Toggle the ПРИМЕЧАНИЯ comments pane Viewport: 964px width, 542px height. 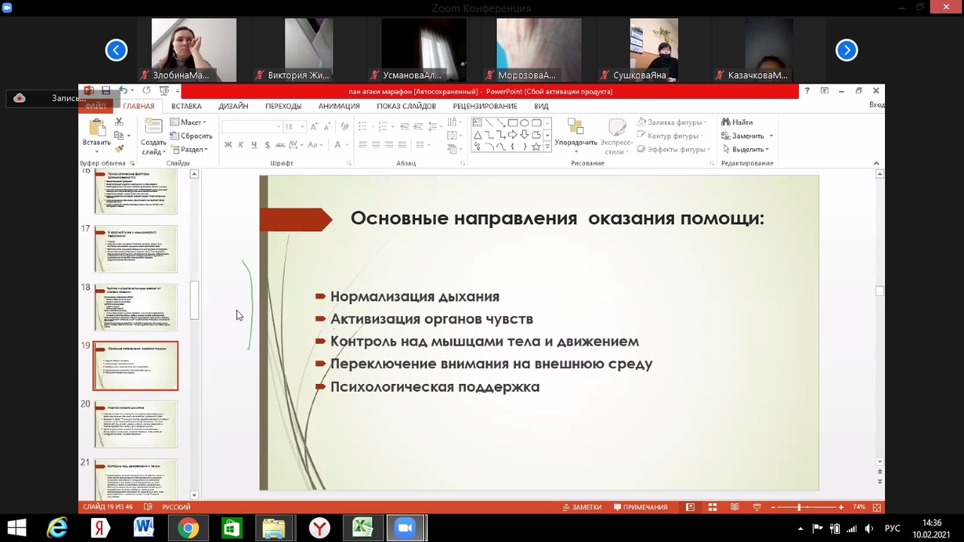[640, 507]
